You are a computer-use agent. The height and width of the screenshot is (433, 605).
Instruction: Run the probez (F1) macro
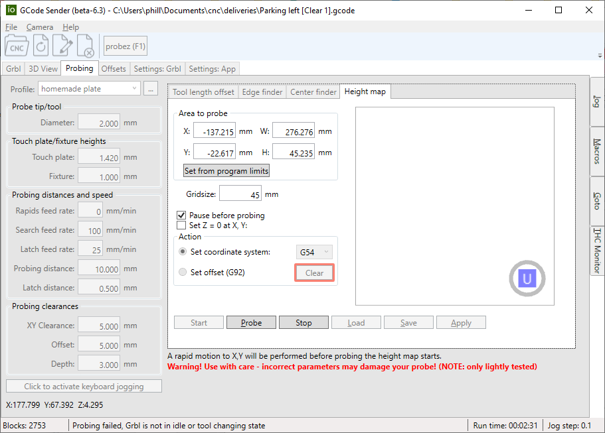[126, 46]
